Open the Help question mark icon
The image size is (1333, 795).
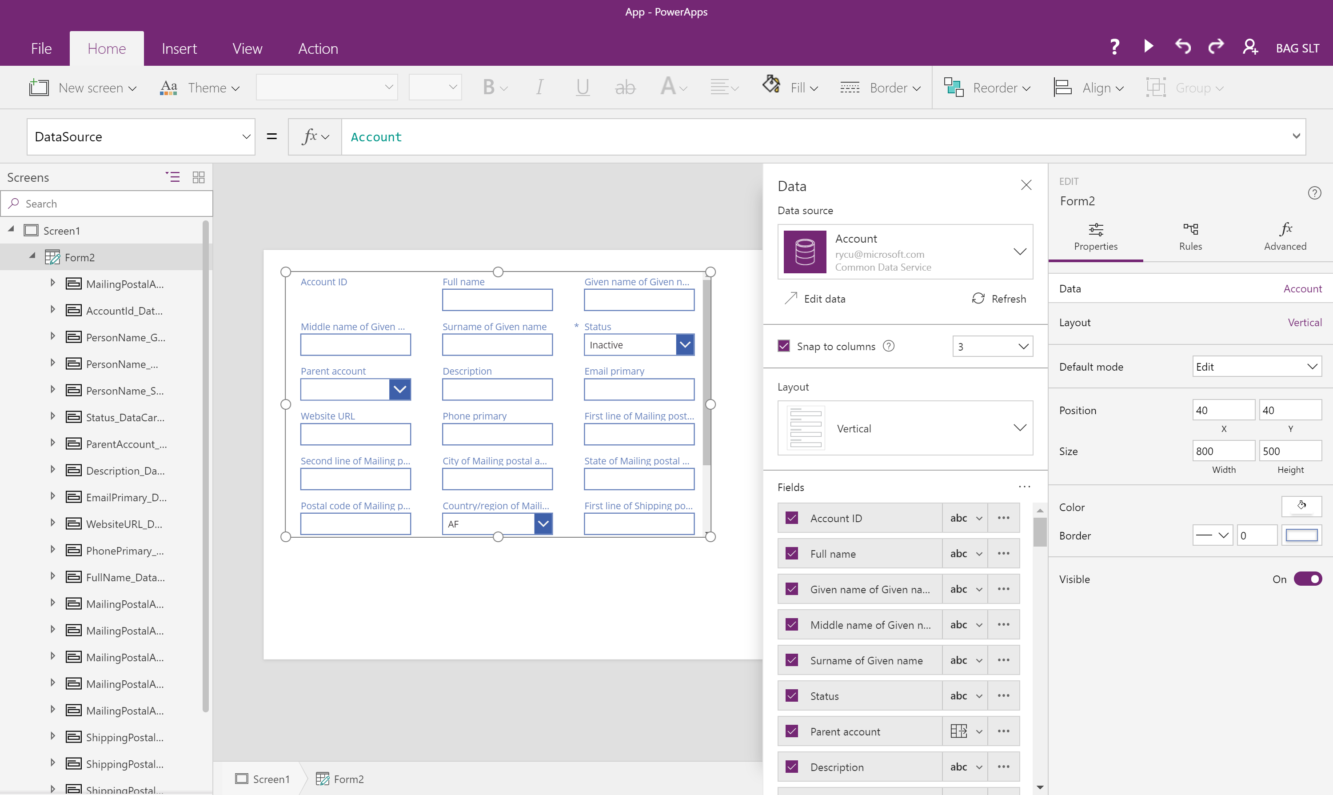click(1114, 47)
